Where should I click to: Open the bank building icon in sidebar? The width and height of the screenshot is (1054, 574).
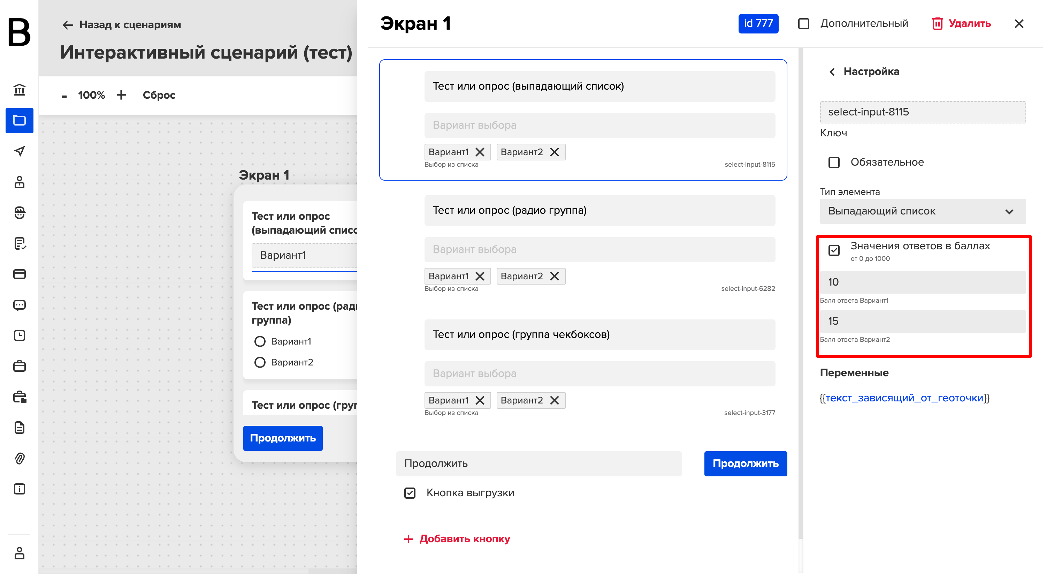19,90
